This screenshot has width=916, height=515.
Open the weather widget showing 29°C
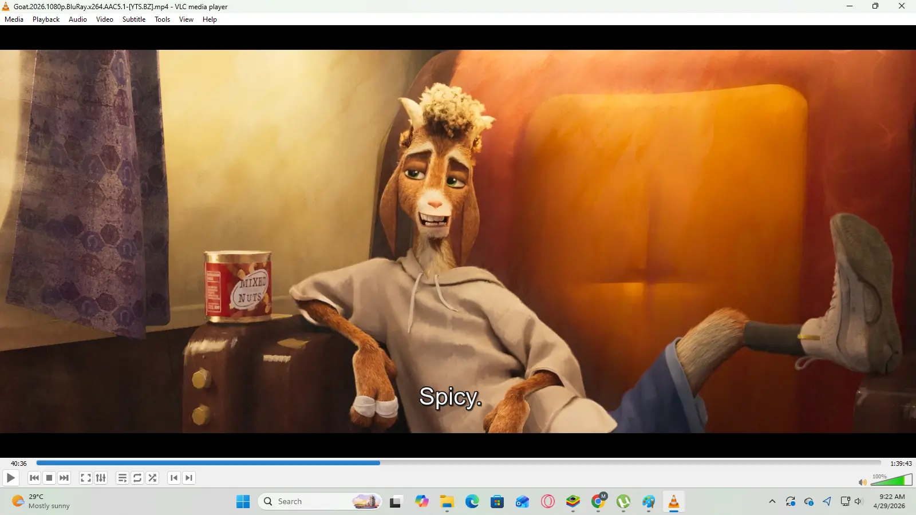point(41,502)
